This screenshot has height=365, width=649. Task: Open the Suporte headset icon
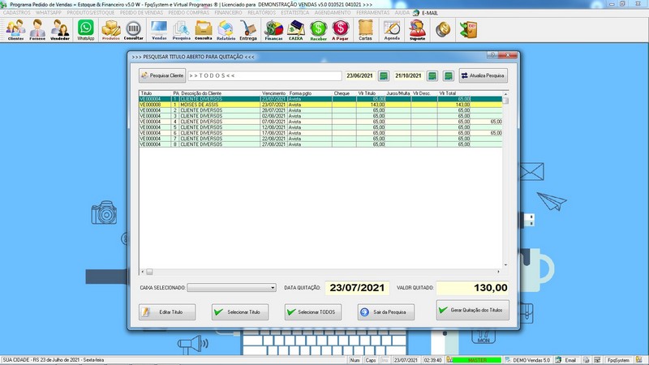[417, 30]
